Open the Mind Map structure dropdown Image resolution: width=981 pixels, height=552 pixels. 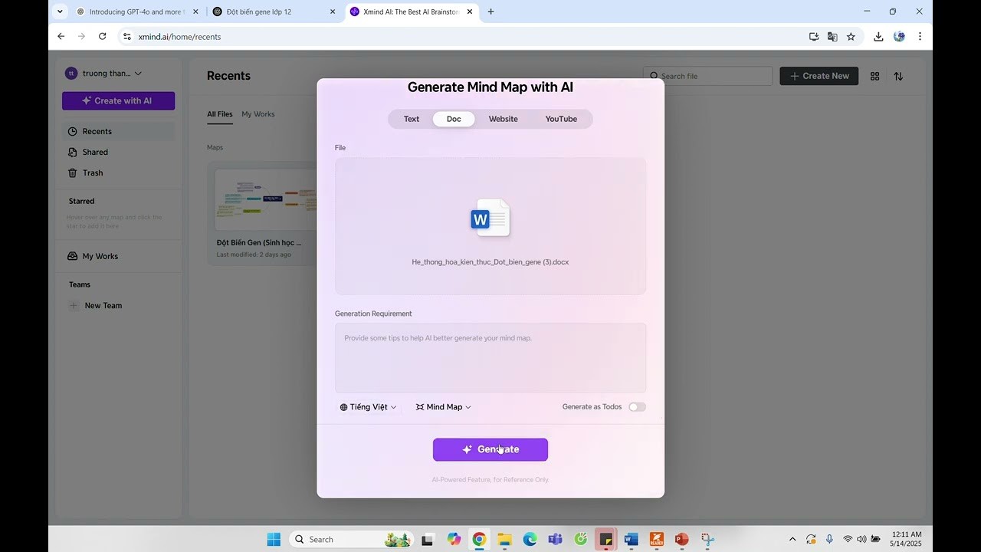click(x=443, y=407)
